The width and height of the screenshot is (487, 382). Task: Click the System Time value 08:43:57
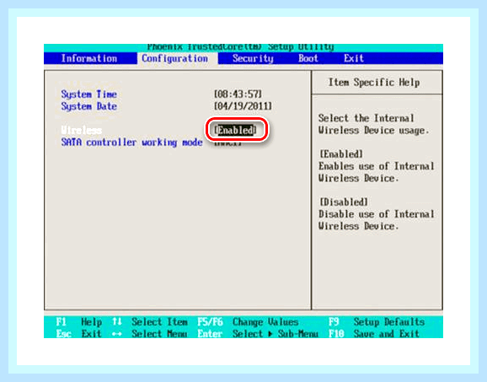pyautogui.click(x=238, y=94)
